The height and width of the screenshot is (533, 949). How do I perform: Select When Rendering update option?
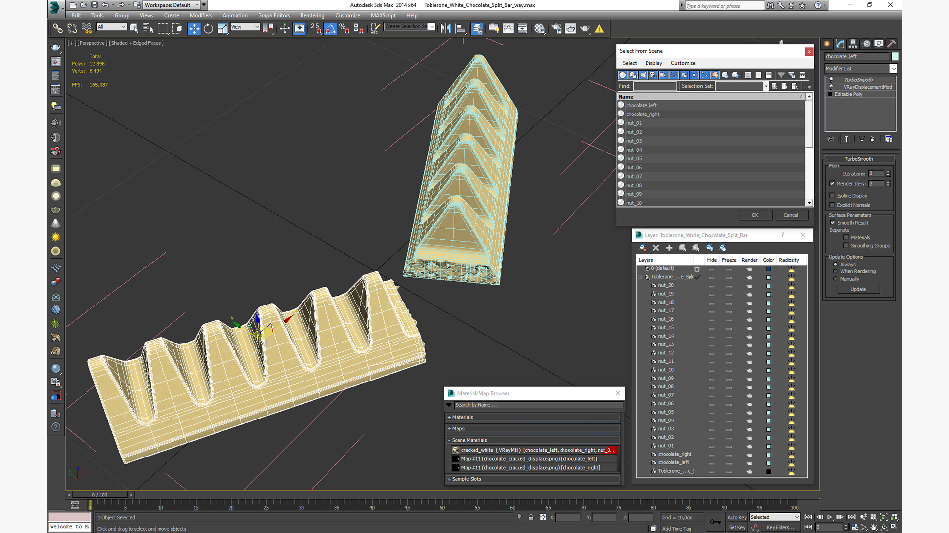(836, 271)
